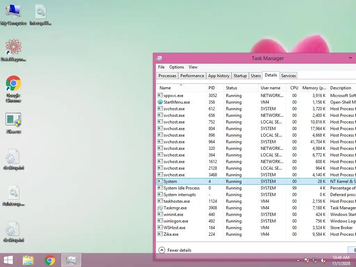Select the WSHost.exe process
Image resolution: width=356 pixels, height=267 pixels.
tap(256, 227)
